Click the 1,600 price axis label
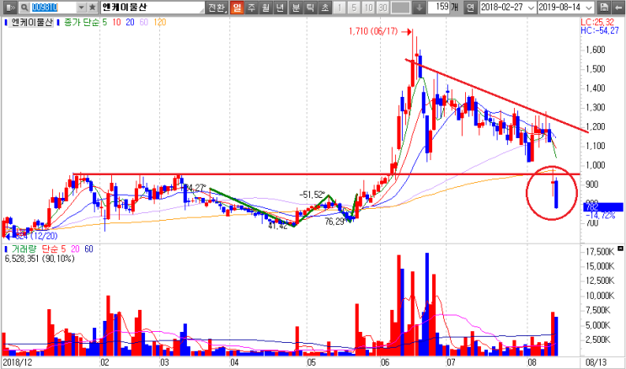Image resolution: width=626 pixels, height=369 pixels. [595, 50]
